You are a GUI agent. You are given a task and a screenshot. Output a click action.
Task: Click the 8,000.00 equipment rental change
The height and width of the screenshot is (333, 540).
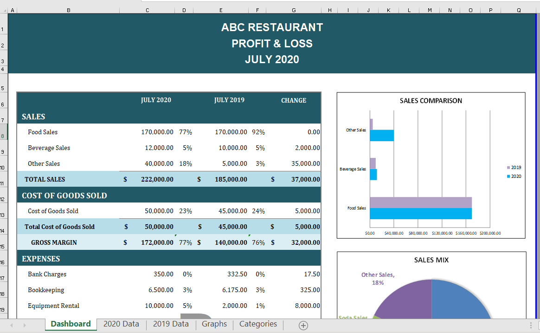pos(308,306)
